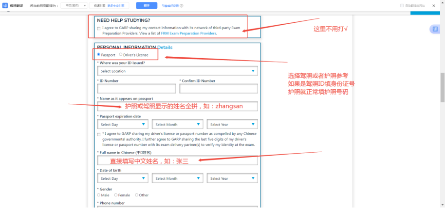Choose the Female gender option

pos(115,195)
